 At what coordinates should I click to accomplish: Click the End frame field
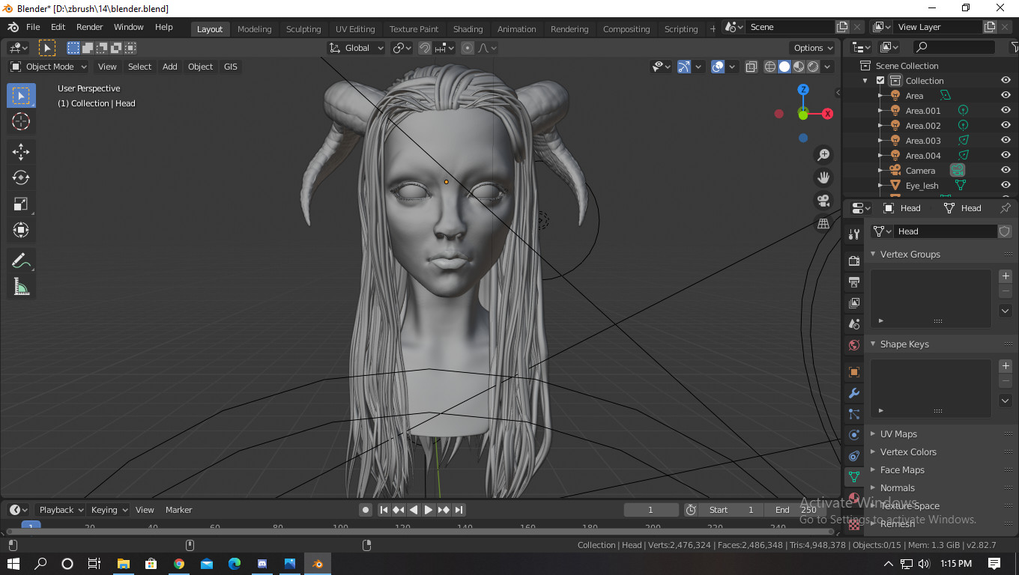click(794, 510)
